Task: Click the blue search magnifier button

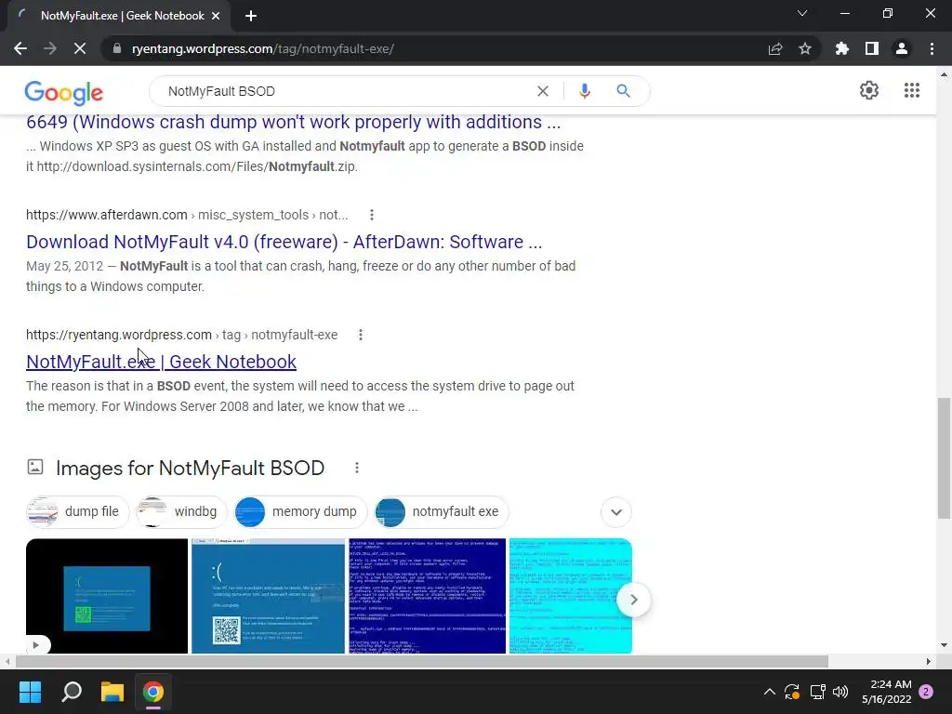Action: click(x=623, y=91)
